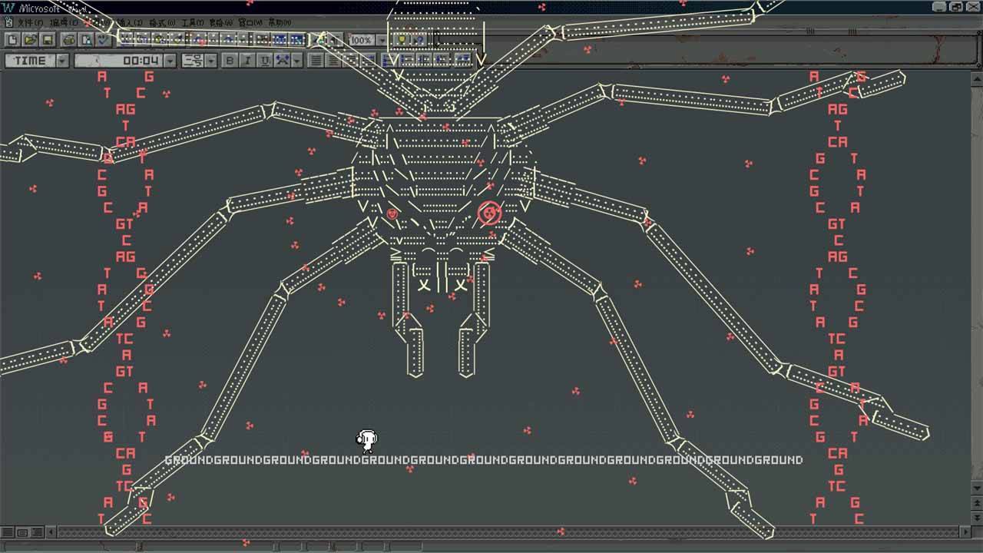Click the red target on the spider
Viewport: 983px width, 553px height.
tap(490, 213)
